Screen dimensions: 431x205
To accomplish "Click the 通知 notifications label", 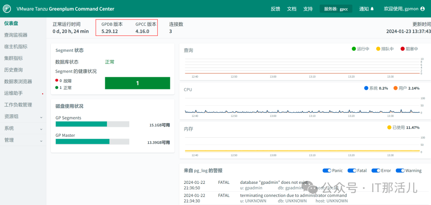I will (x=364, y=9).
